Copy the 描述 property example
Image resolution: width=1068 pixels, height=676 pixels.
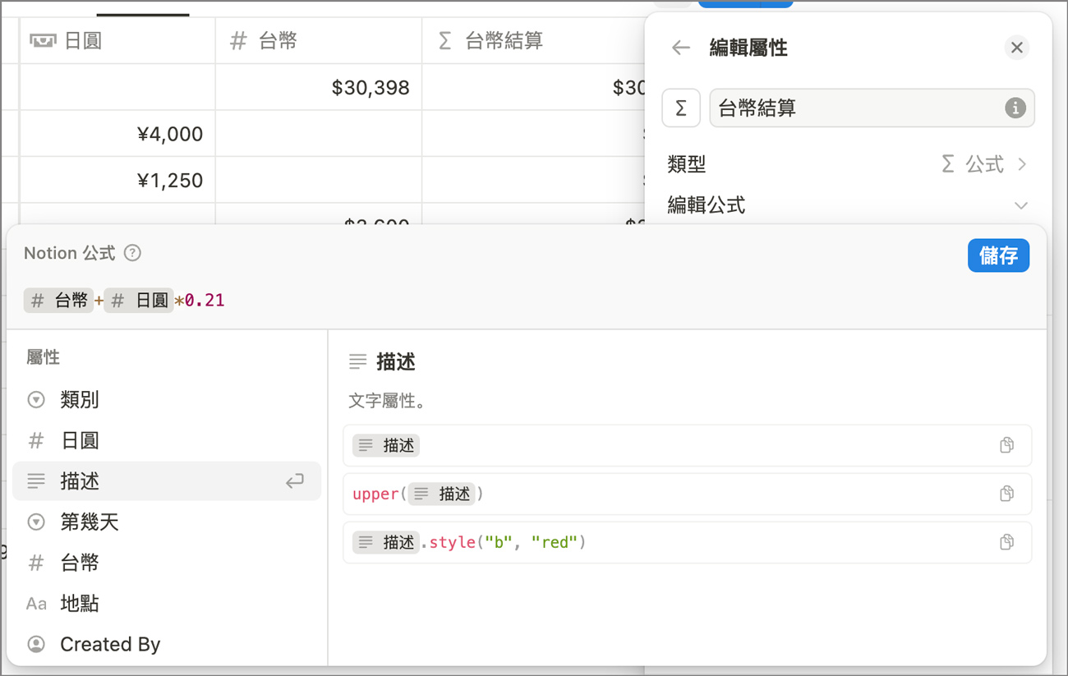coord(1006,445)
